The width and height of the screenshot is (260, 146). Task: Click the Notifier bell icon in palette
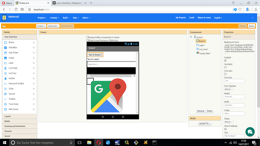pos(5,78)
